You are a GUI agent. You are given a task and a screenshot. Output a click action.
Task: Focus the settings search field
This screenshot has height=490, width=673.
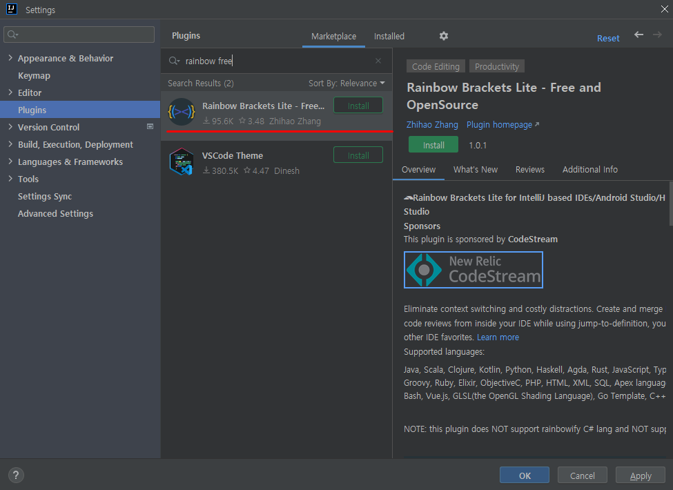[x=79, y=35]
